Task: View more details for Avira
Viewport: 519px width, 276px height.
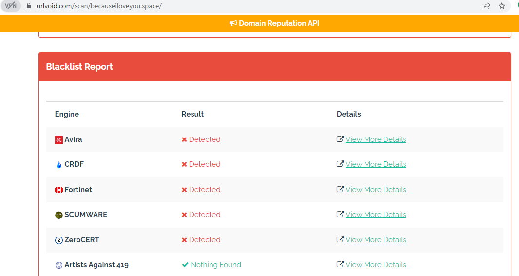Action: 376,139
